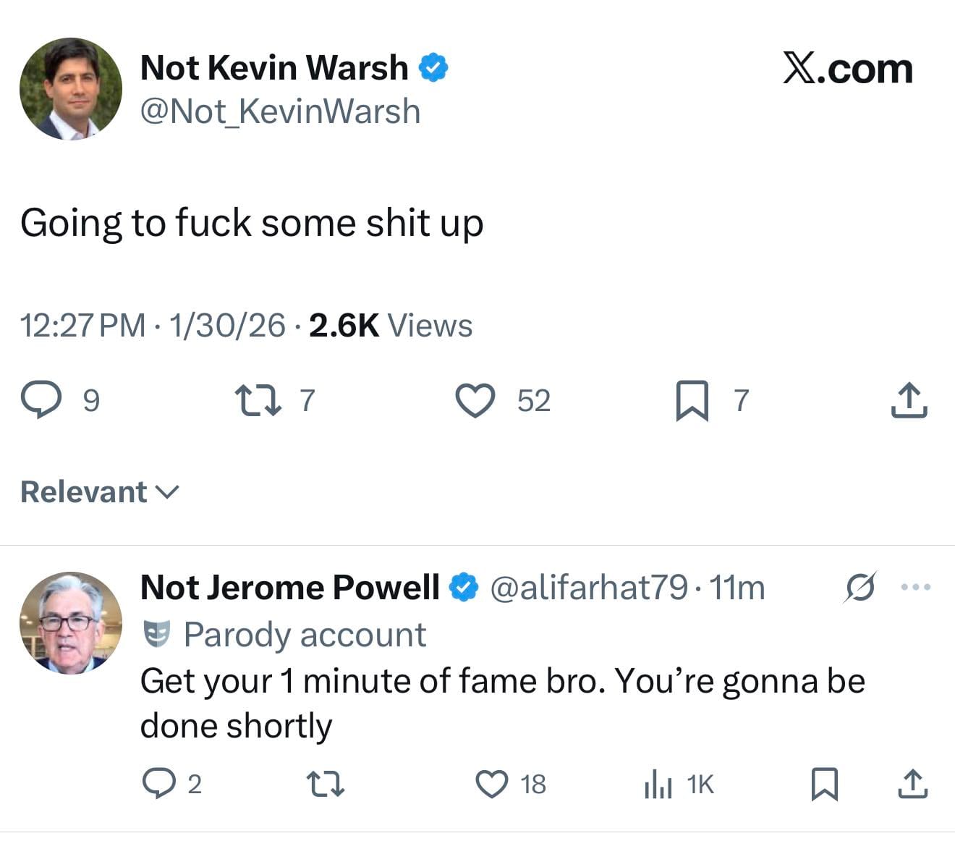The width and height of the screenshot is (955, 841).
Task: Click the Grok icon on the reply
Action: [x=860, y=587]
